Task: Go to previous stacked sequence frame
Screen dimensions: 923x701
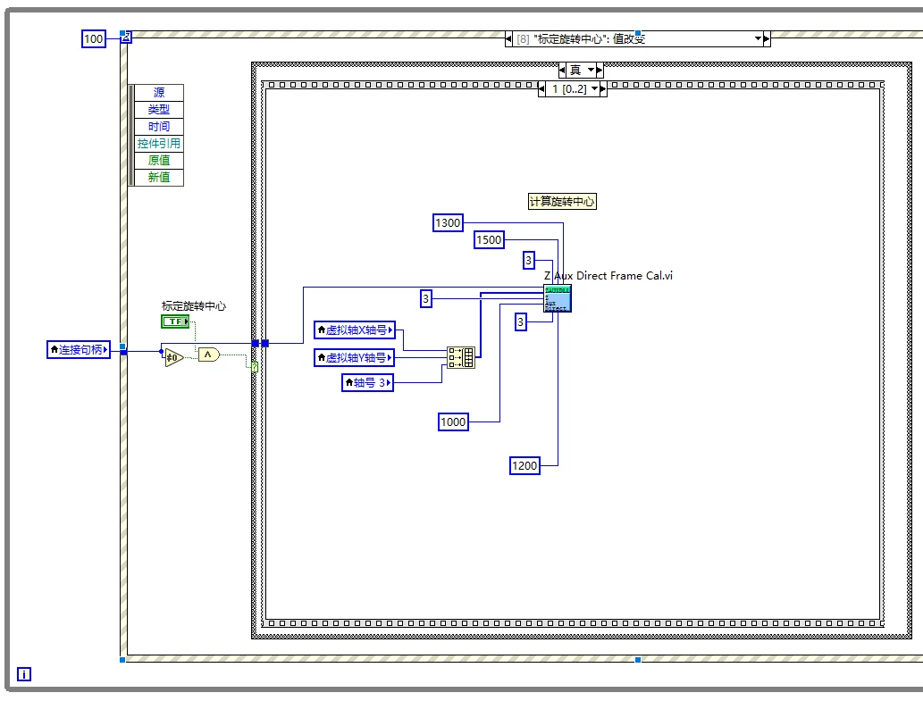Action: point(542,88)
